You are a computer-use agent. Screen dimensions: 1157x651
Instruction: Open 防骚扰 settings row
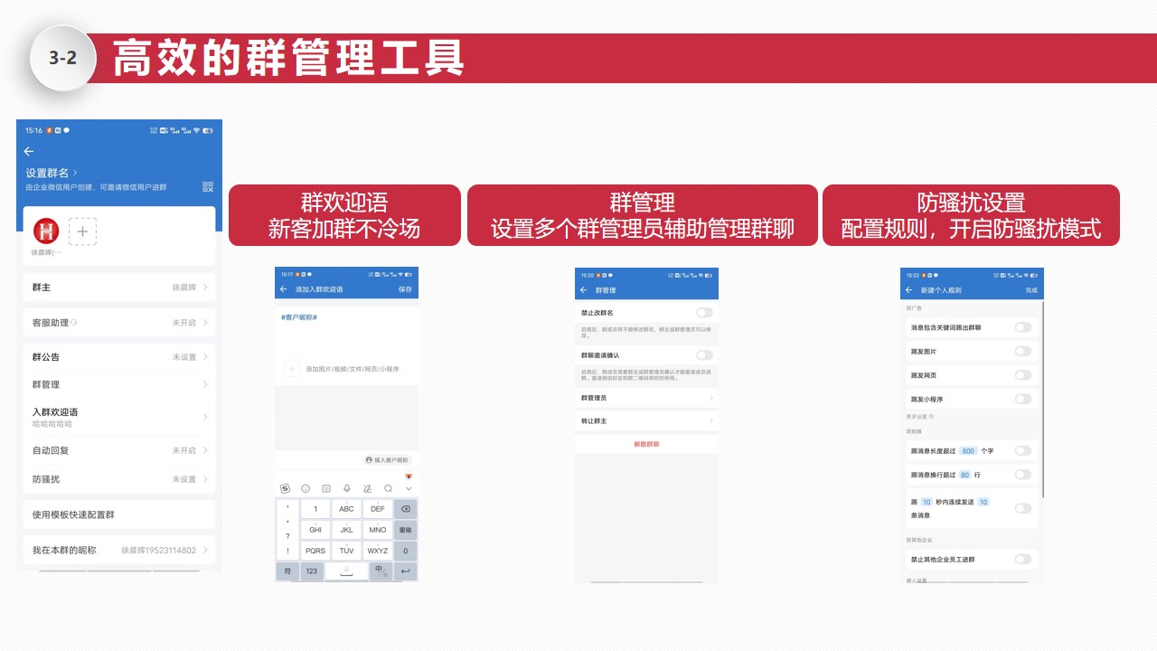click(x=119, y=479)
